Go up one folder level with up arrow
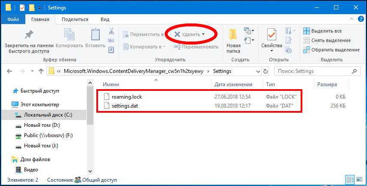367x186 pixels. click(x=41, y=71)
